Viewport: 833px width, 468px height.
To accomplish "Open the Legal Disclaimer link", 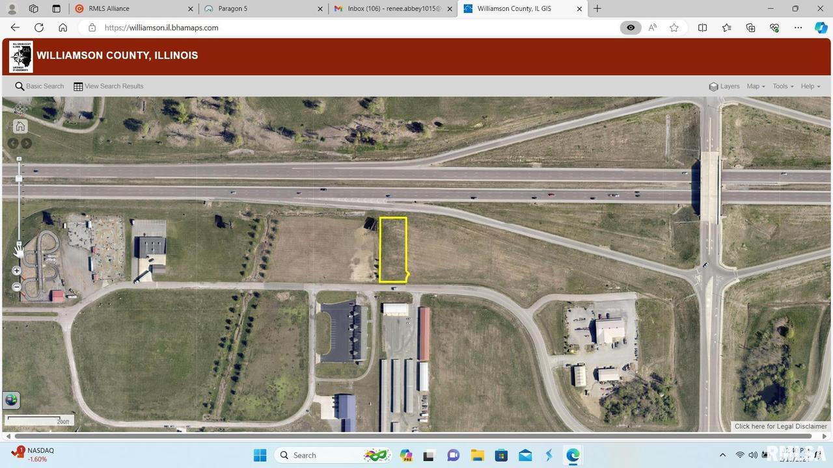I will pyautogui.click(x=781, y=426).
